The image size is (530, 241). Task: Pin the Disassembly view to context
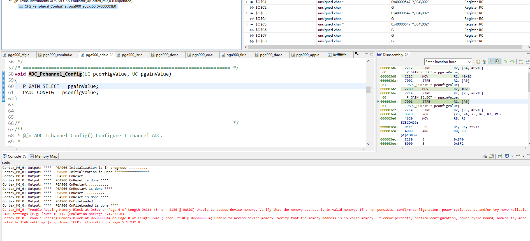pyautogui.click(x=527, y=62)
